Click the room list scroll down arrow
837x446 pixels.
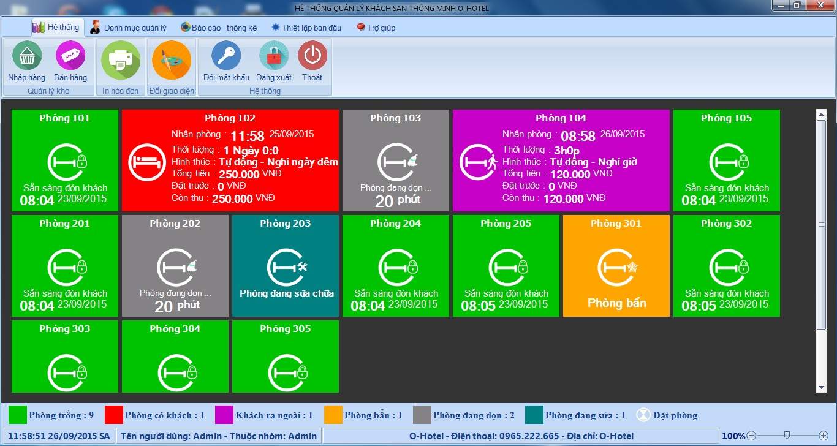tap(821, 388)
